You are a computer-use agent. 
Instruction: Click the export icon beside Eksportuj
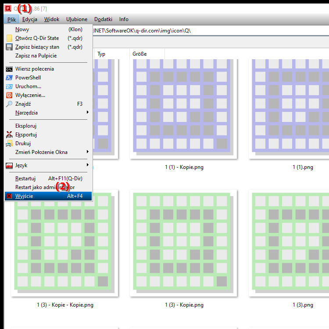9,135
